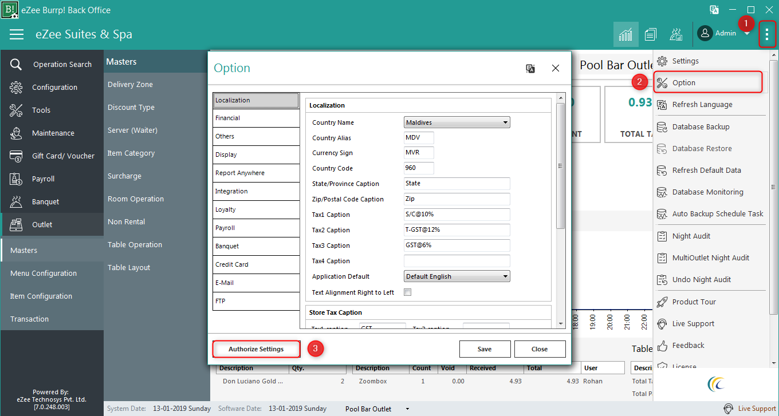Click the Live Support headset icon in status bar
This screenshot has width=779, height=416.
point(729,409)
